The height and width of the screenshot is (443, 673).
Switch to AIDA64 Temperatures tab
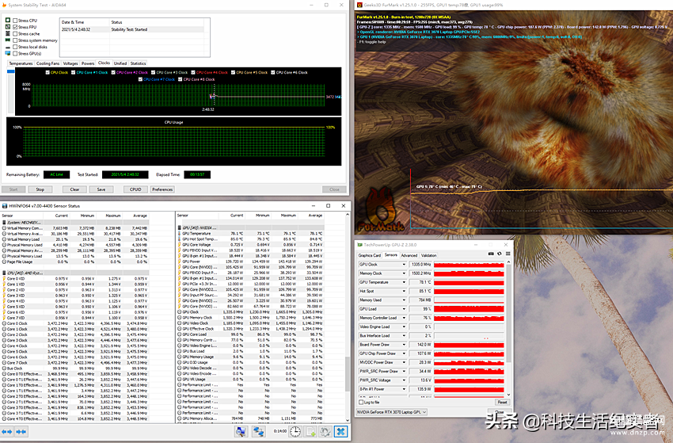21,63
